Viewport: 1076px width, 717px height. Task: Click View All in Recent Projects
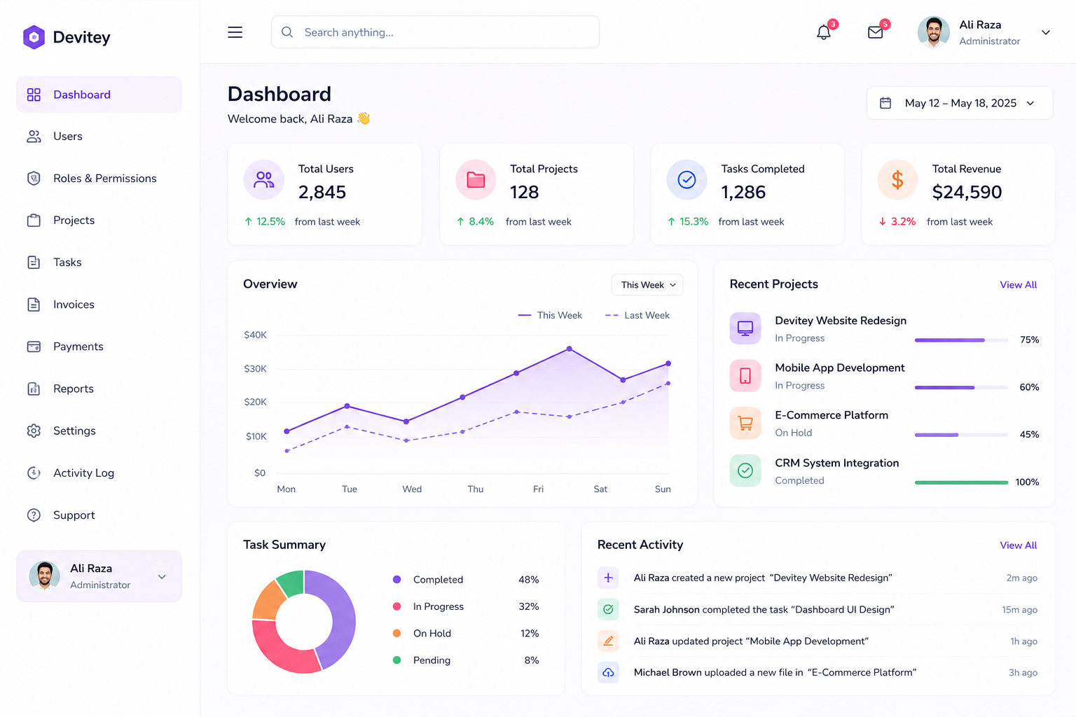tap(1019, 285)
